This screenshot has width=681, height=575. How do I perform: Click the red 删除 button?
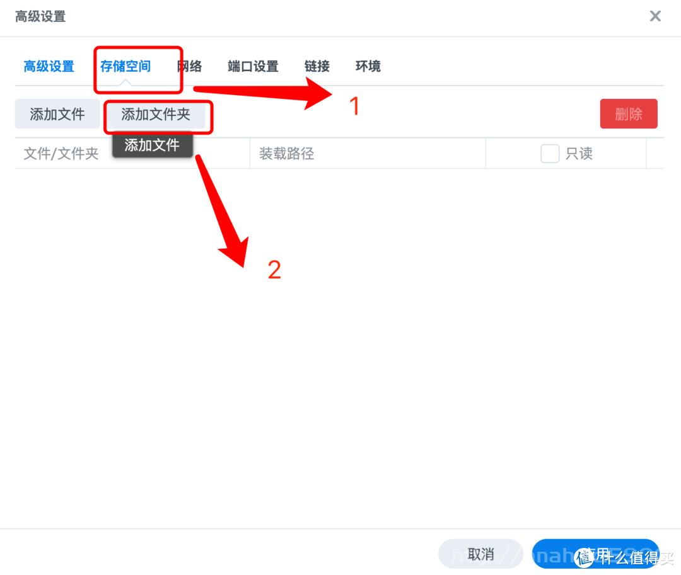coord(629,114)
